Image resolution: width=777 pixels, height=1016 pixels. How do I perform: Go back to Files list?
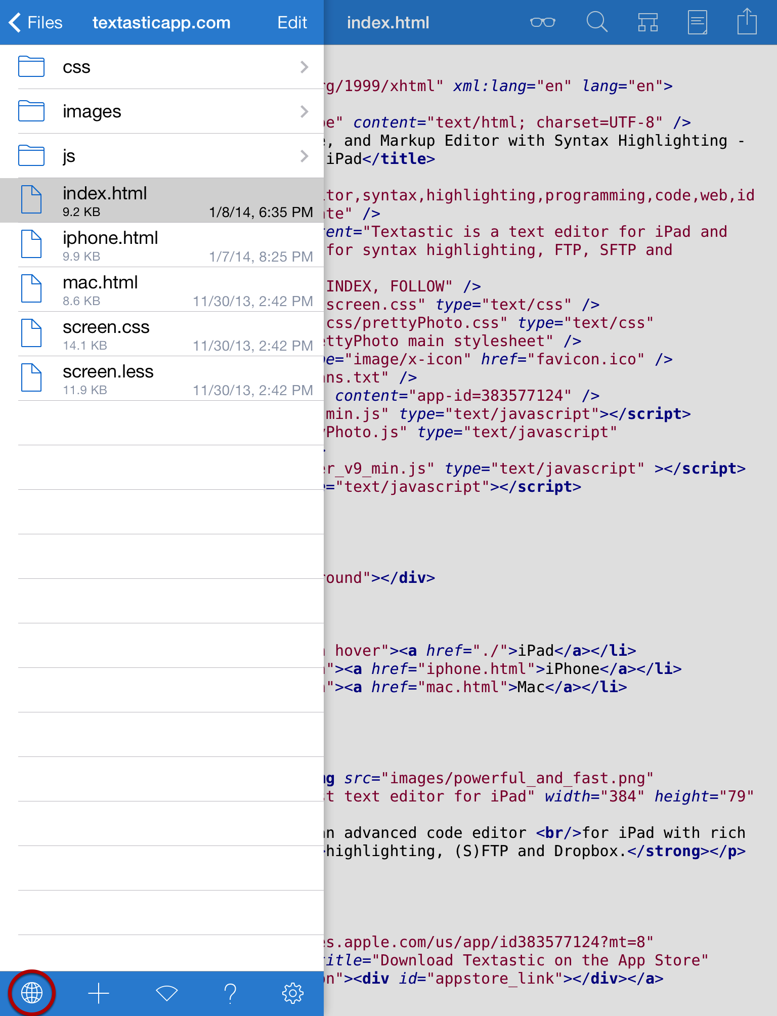[x=35, y=22]
